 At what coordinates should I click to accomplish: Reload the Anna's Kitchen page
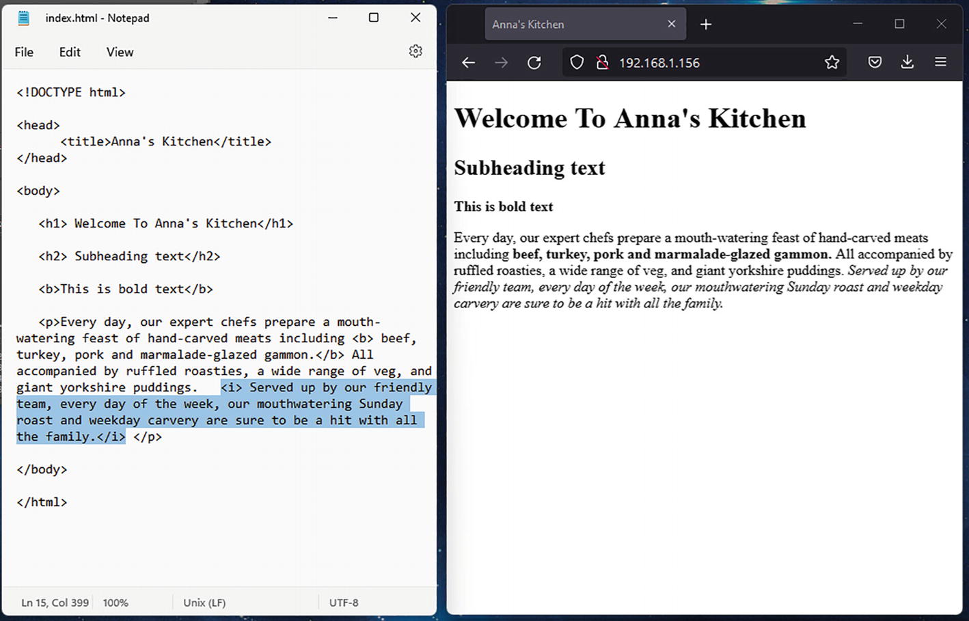pyautogui.click(x=534, y=63)
